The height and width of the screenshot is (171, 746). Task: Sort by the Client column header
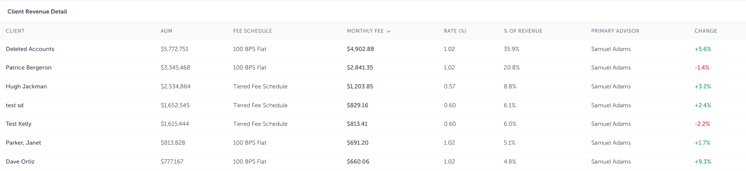coord(15,31)
